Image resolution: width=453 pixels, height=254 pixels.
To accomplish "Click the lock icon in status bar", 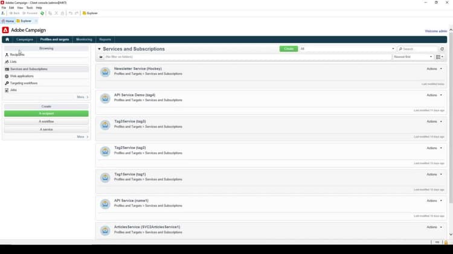I will (446, 242).
